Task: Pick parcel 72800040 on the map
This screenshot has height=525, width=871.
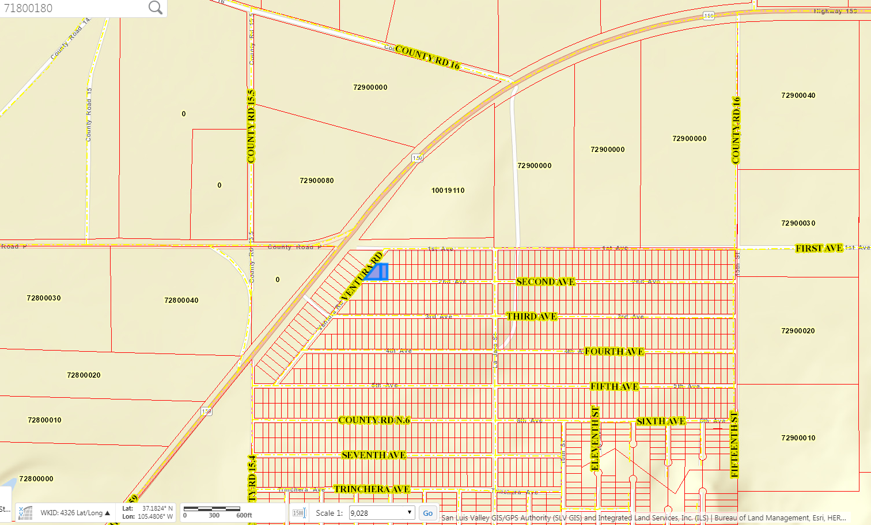Action: click(x=181, y=300)
